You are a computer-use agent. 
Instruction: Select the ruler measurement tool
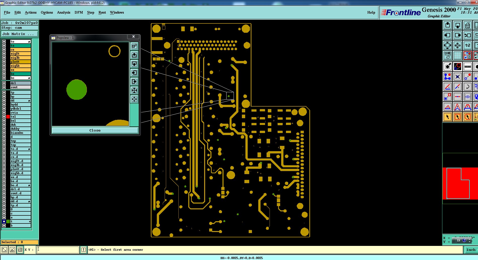(x=468, y=67)
